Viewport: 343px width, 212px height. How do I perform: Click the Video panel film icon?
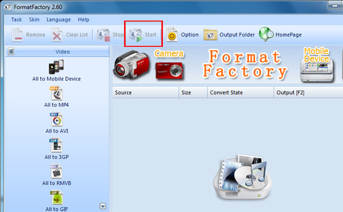click(x=11, y=51)
